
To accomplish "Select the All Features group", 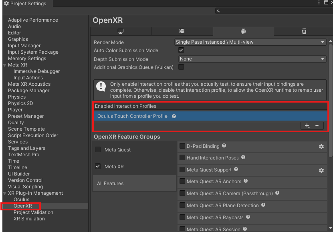I will 134,184.
